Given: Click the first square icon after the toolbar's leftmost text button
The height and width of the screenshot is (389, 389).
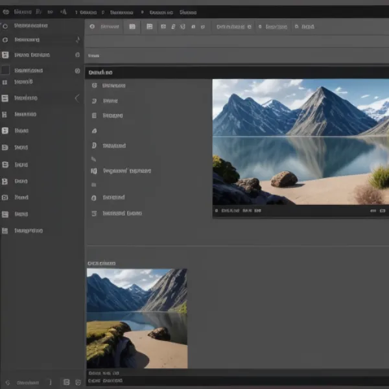Looking at the screenshot, I should click(x=132, y=27).
